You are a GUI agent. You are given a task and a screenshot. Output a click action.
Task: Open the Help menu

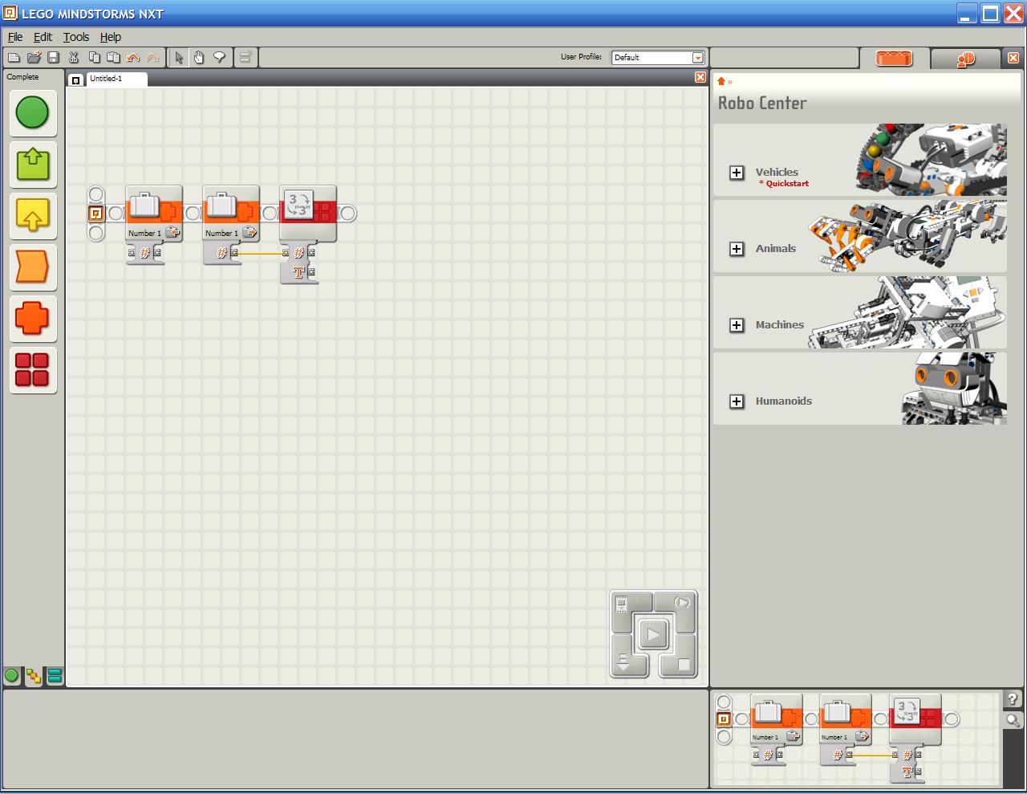pos(111,37)
